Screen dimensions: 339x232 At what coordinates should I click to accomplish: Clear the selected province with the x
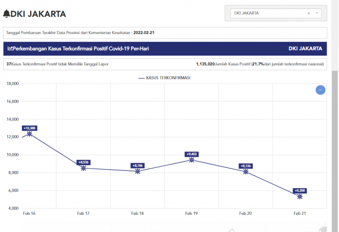(309, 13)
